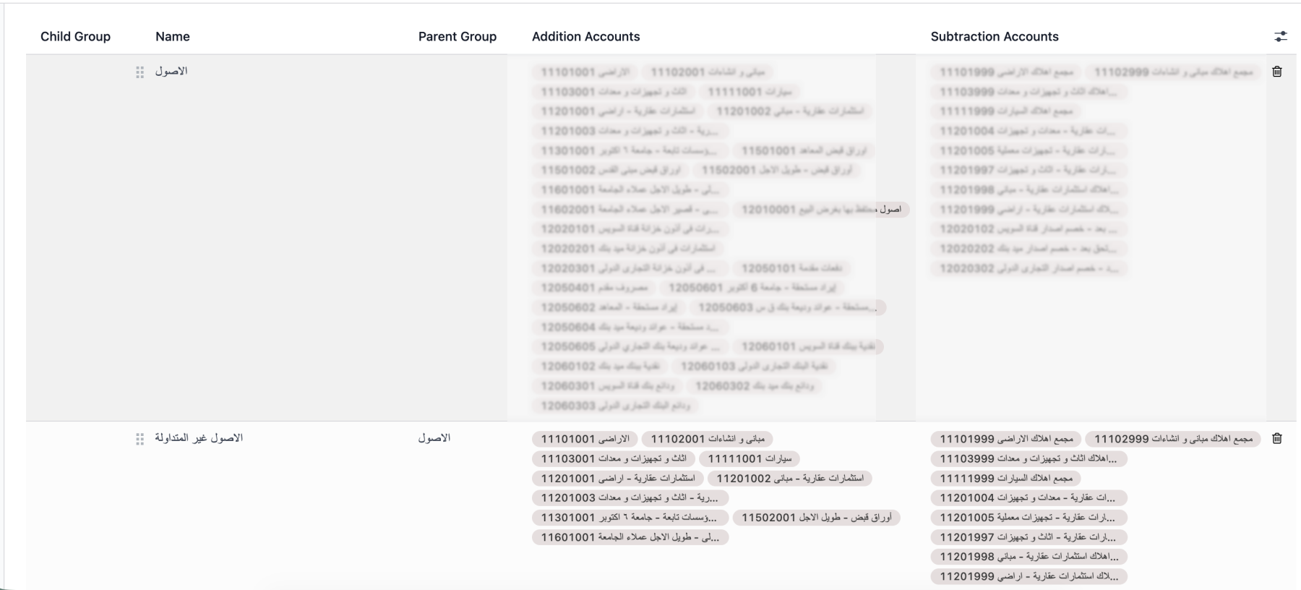Select tag 12060301 in the الاصول row
The height and width of the screenshot is (590, 1301).
click(607, 385)
